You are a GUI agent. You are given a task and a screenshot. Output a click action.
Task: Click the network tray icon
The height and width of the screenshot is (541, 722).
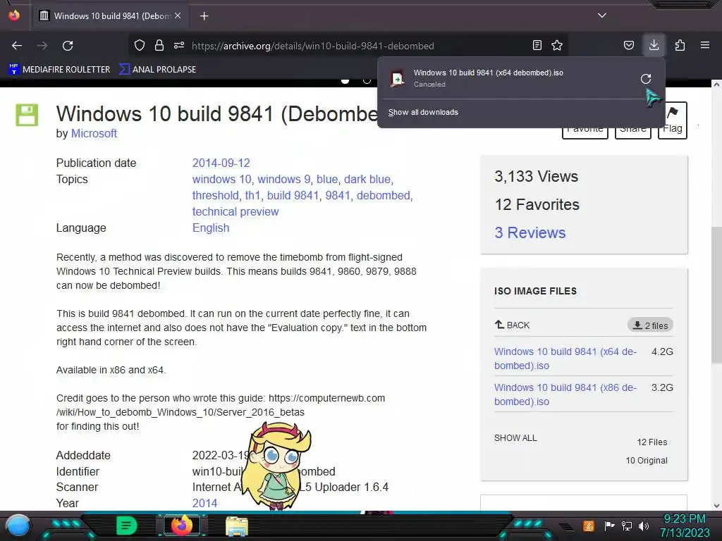coord(626,526)
